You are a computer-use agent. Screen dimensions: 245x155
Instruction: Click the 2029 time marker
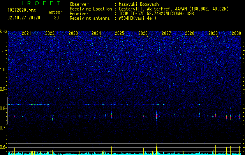tap(213, 33)
